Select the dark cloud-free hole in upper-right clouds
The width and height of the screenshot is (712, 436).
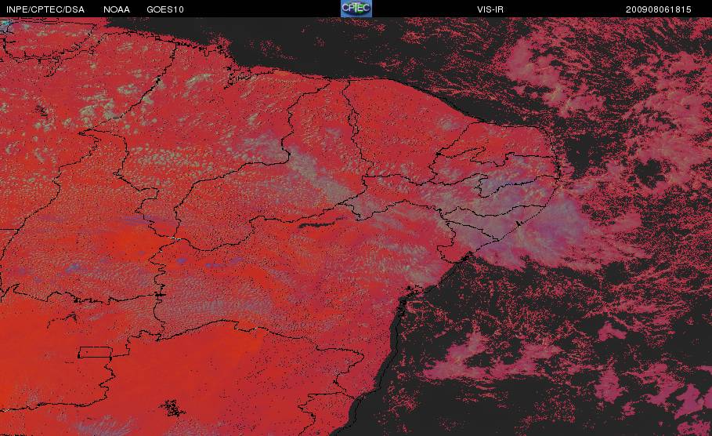(650, 173)
